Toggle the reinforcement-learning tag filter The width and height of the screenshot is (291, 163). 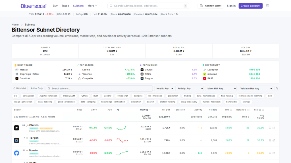click(250, 96)
